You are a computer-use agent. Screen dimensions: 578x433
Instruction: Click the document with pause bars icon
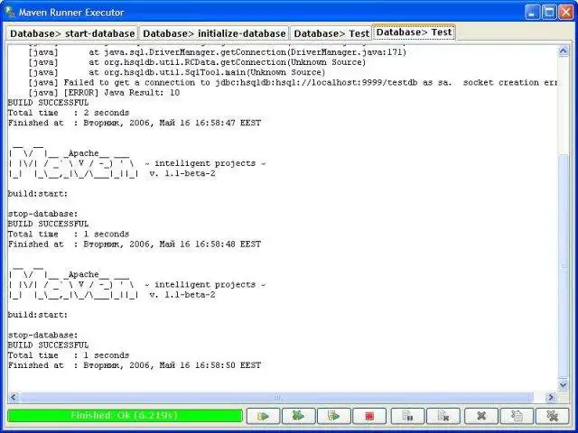(407, 416)
